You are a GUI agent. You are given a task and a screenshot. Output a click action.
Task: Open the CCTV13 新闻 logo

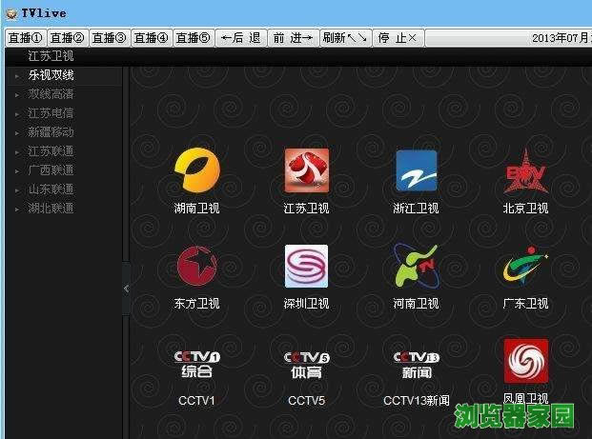click(x=417, y=365)
